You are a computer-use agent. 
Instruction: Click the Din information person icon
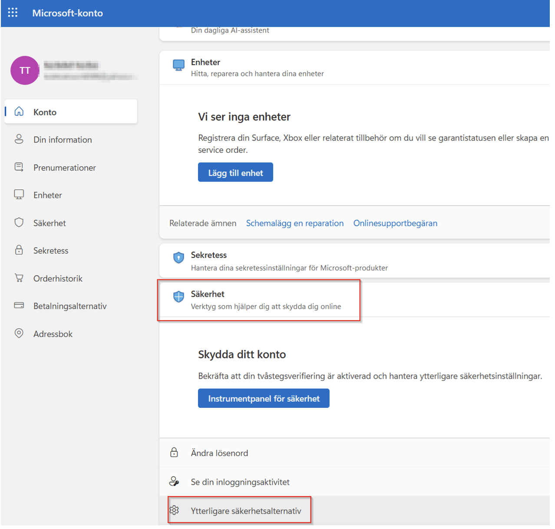[x=19, y=139]
